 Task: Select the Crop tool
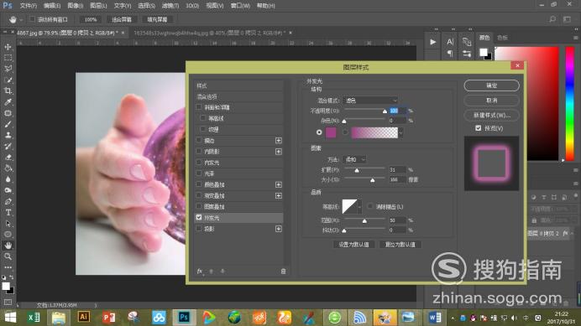8,91
